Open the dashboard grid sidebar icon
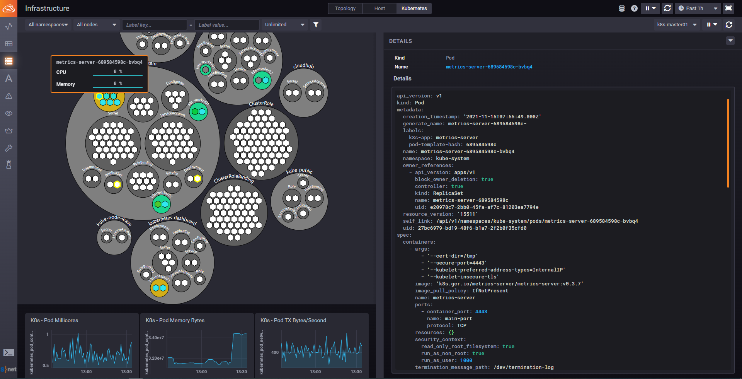Viewport: 742px width, 379px height. click(x=9, y=44)
